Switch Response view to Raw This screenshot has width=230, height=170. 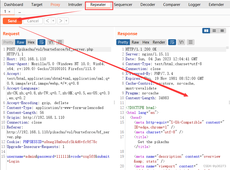(135, 42)
